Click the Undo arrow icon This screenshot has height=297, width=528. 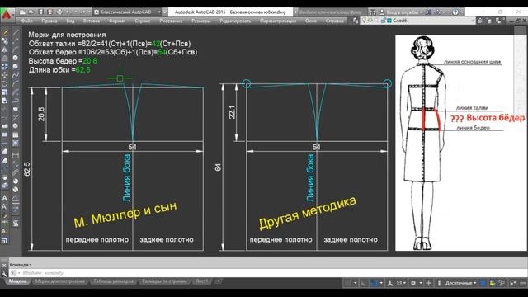(68, 12)
